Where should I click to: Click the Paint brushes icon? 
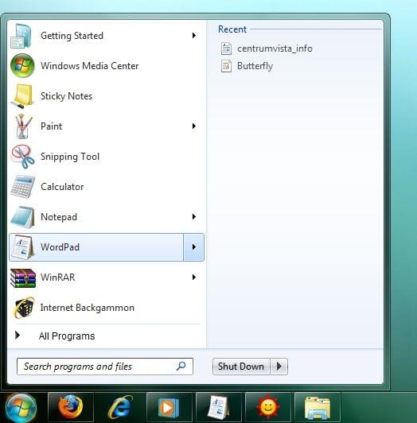(23, 126)
